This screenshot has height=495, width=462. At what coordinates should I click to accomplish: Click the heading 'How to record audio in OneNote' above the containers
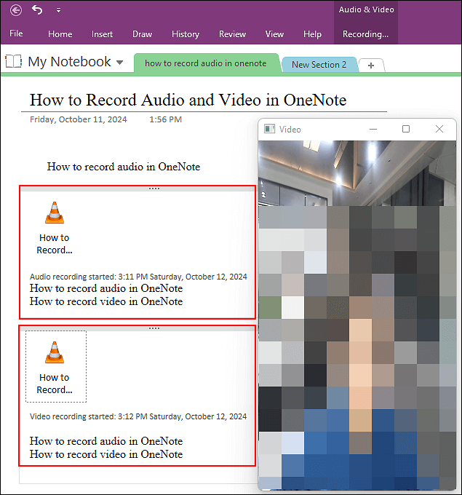point(124,167)
